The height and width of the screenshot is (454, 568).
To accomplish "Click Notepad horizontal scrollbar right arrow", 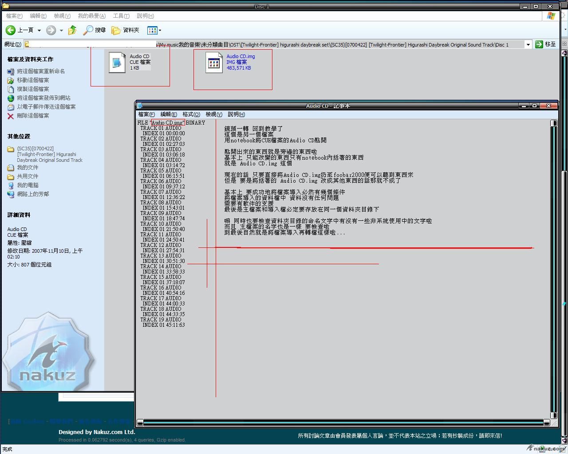I will [546, 423].
